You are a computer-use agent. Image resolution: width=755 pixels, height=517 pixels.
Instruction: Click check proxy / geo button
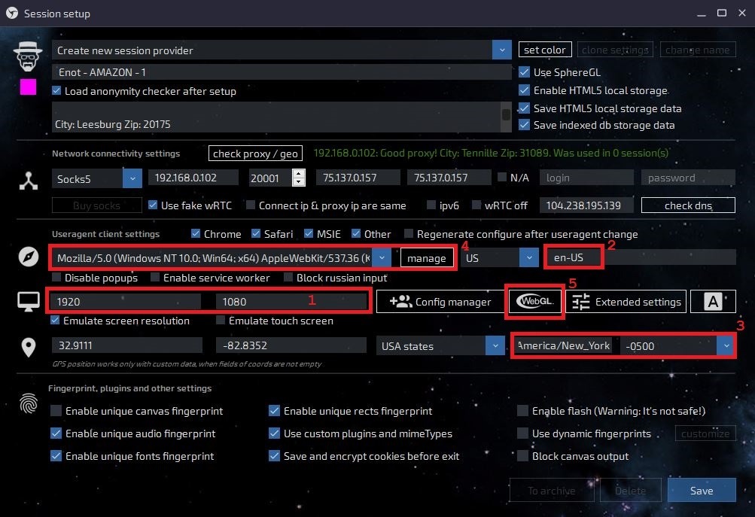[255, 153]
